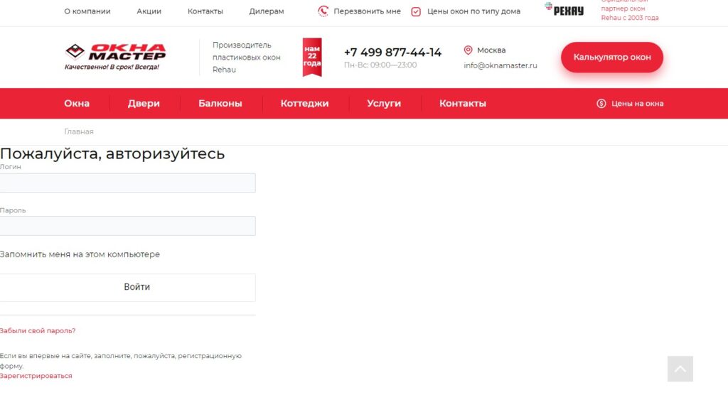Click Забыли свой пароль? link
This screenshot has height=395, width=728.
38,330
